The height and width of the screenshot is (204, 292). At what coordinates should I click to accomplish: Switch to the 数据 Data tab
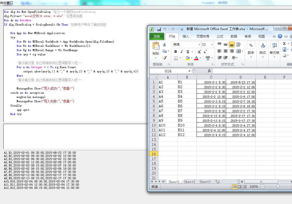[234, 36]
